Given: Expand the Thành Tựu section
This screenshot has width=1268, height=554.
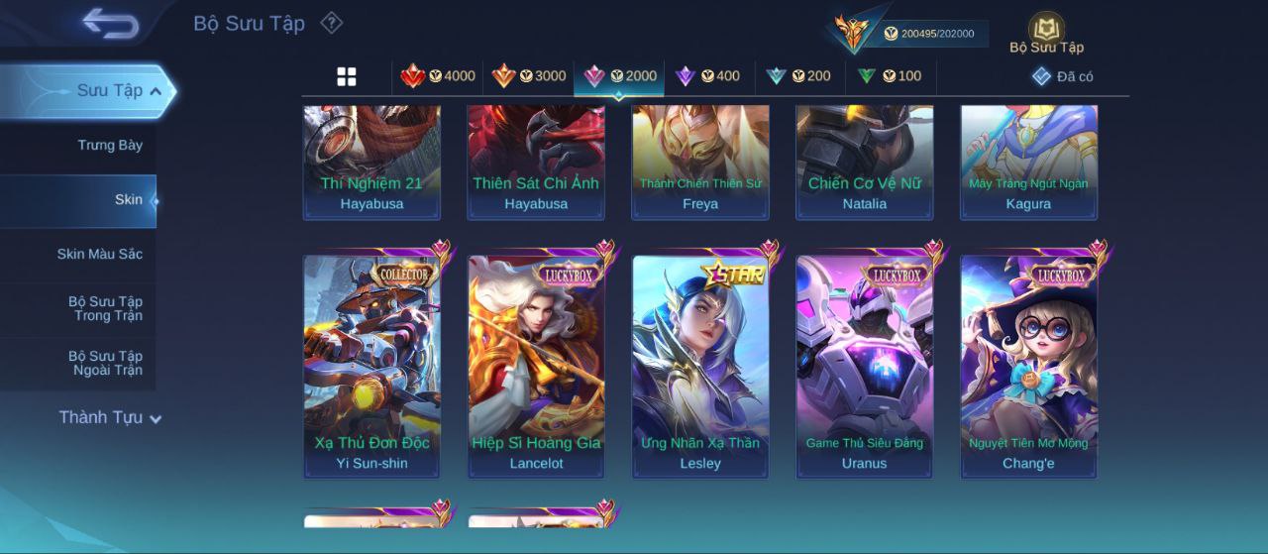Looking at the screenshot, I should [x=109, y=417].
